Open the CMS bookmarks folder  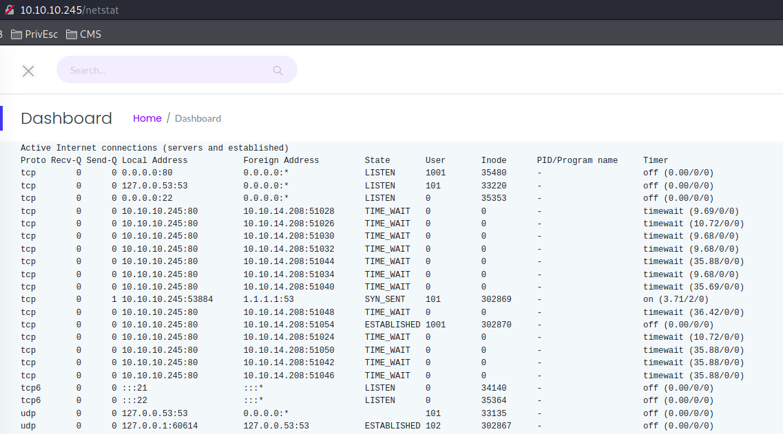[83, 32]
